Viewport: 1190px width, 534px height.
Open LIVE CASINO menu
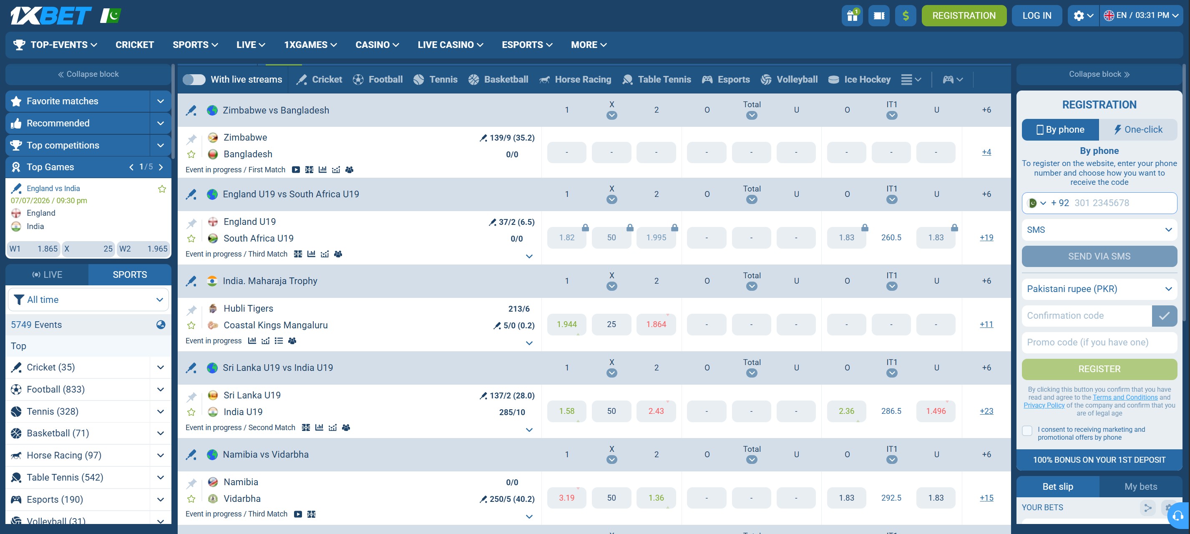coord(450,45)
